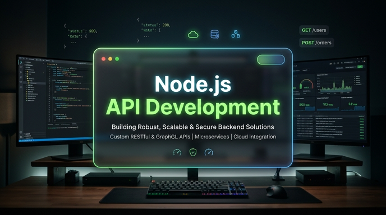Click the green dot on glass window

[117, 59]
